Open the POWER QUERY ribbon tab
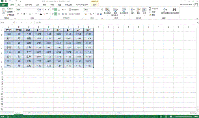The height and width of the screenshot is (118, 199). 82,5
